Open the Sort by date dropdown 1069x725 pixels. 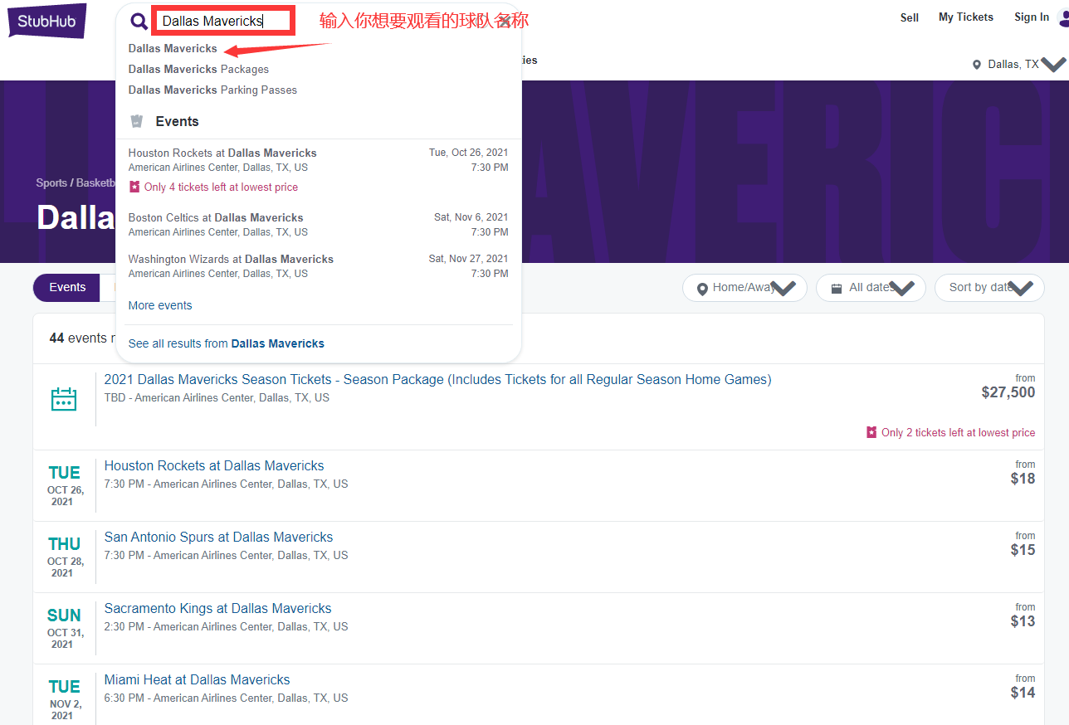click(x=989, y=288)
